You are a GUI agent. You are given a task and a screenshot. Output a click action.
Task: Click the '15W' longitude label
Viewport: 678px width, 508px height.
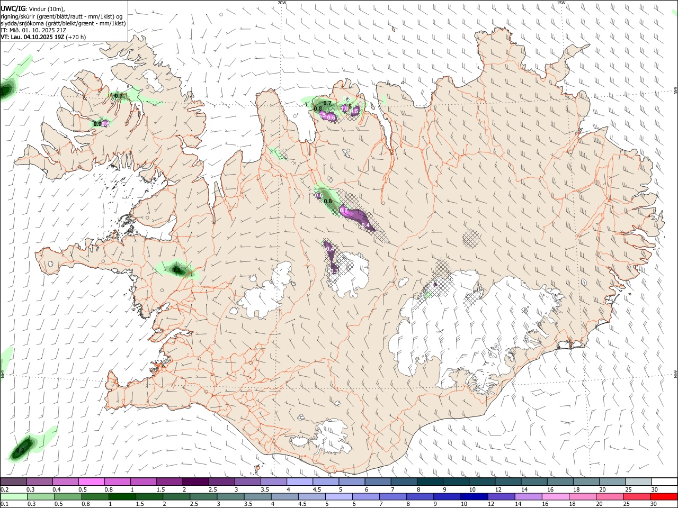click(x=561, y=3)
